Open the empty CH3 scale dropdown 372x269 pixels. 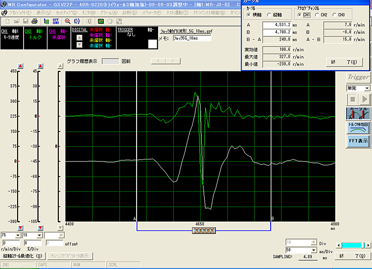(61, 235)
